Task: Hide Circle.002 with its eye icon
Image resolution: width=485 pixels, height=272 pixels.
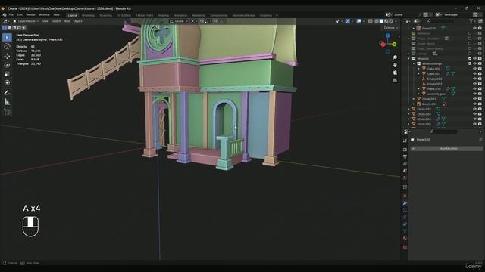Action: click(x=475, y=109)
